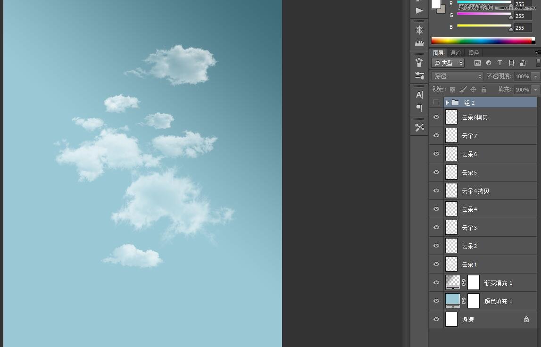Adjust the B blue slider handle
Screen dimensions: 541x347
pos(511,29)
